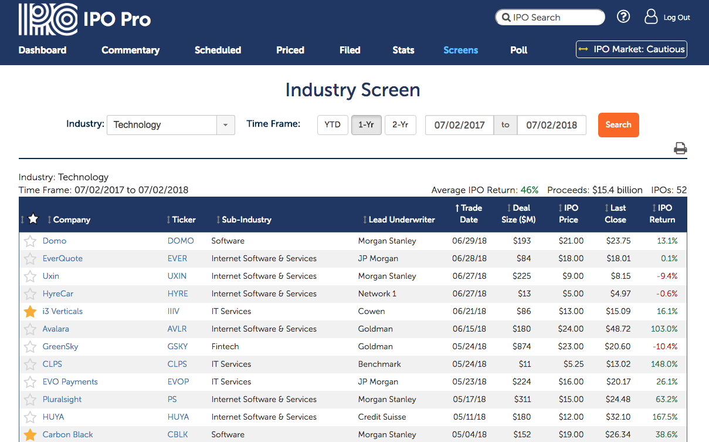Open the Avalara company page

point(56,329)
